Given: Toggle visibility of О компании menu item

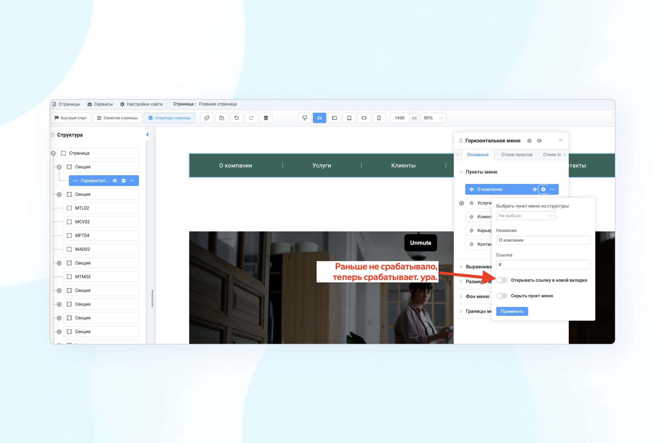Looking at the screenshot, I should point(534,189).
